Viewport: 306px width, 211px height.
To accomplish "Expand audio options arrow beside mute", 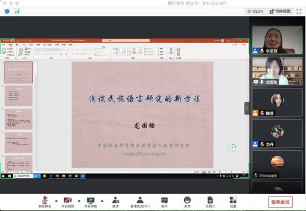I will click(x=56, y=201).
